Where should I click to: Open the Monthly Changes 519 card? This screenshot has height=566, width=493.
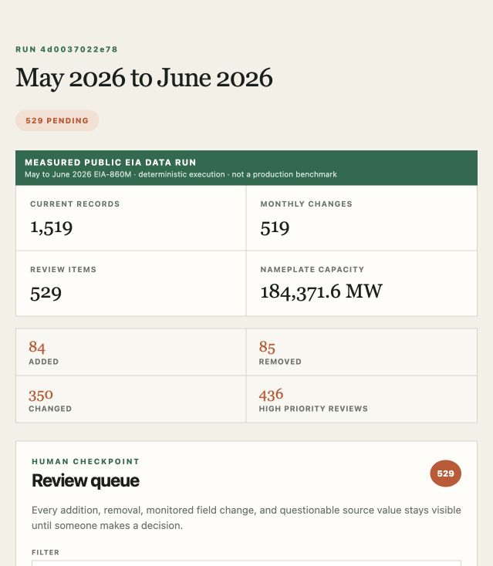[362, 218]
